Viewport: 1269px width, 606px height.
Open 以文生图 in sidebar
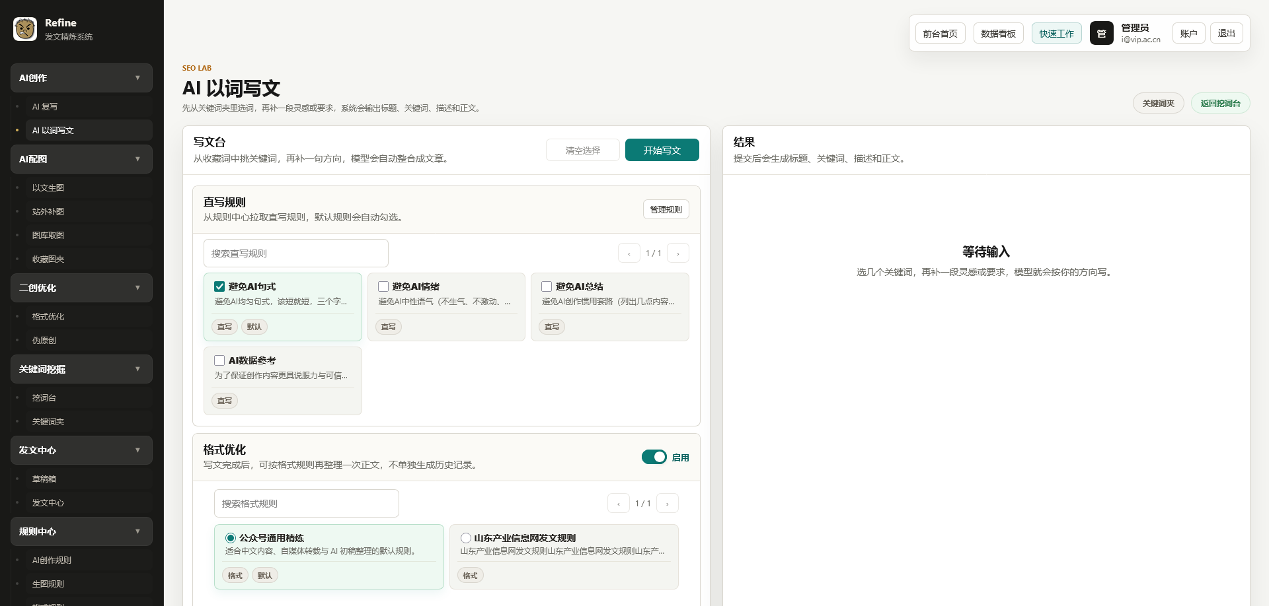(89, 187)
